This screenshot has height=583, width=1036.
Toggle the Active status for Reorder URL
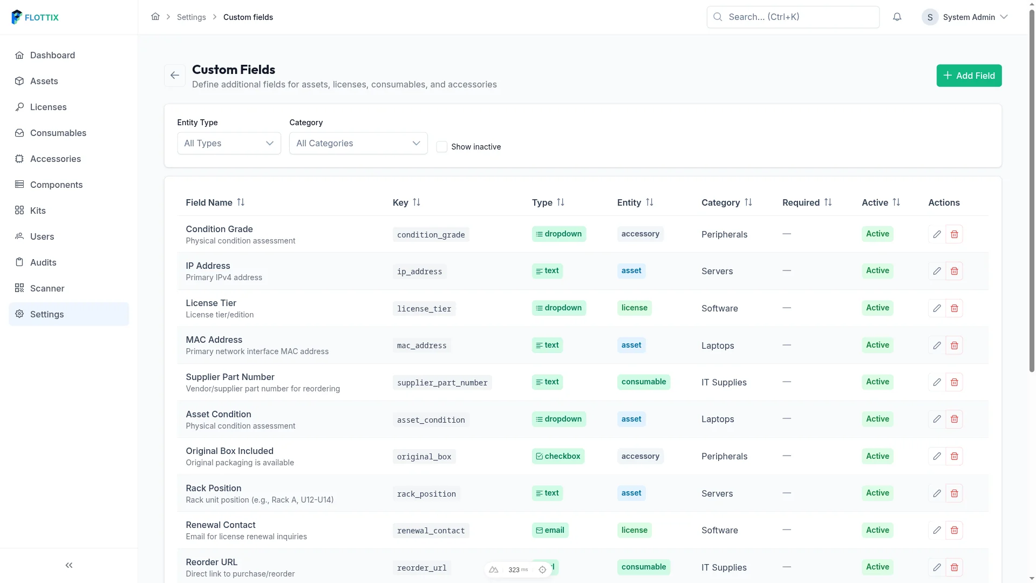point(877,567)
